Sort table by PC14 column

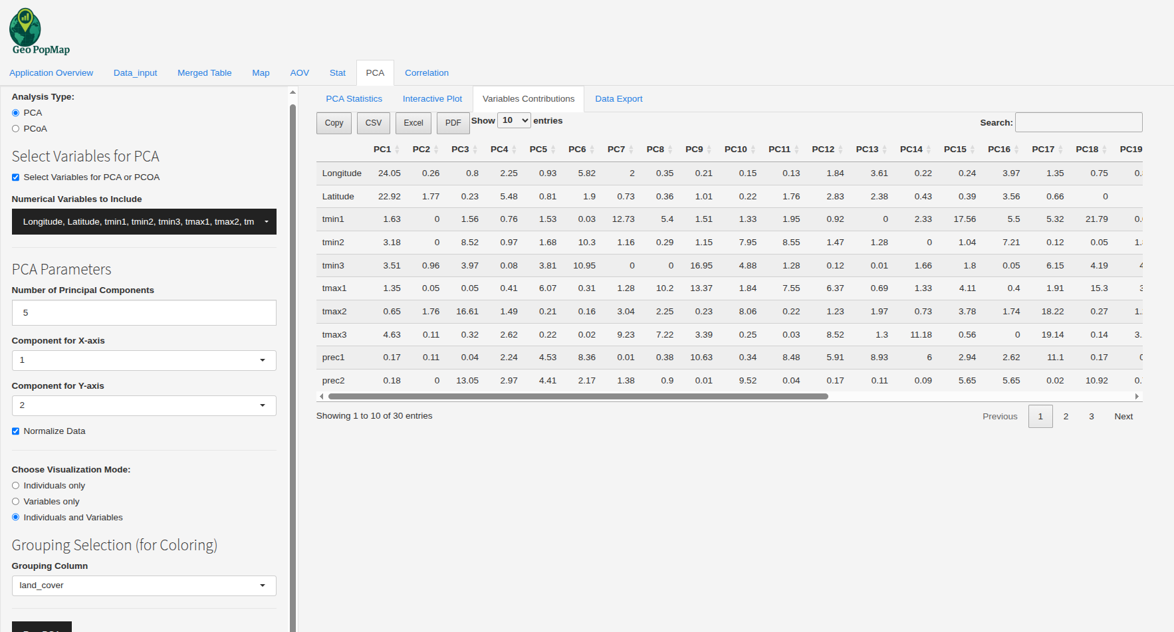[x=915, y=150]
